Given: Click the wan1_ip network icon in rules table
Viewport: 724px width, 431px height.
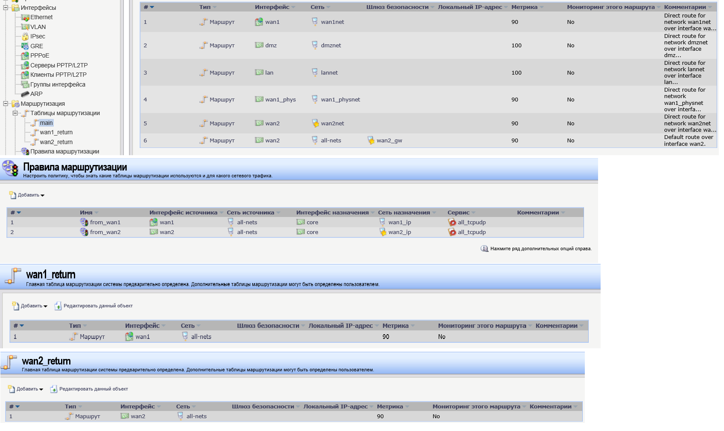Looking at the screenshot, I should tap(382, 222).
